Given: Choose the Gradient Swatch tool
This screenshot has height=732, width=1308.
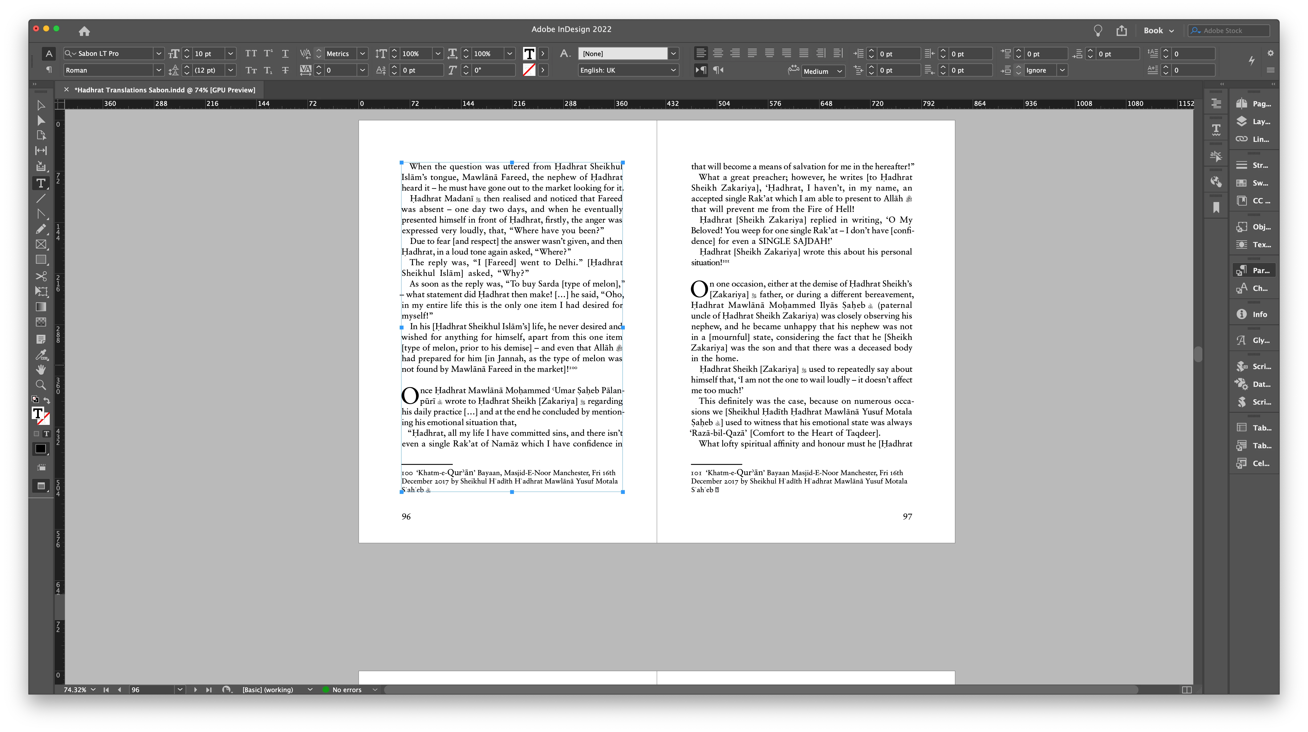Looking at the screenshot, I should pos(41,307).
